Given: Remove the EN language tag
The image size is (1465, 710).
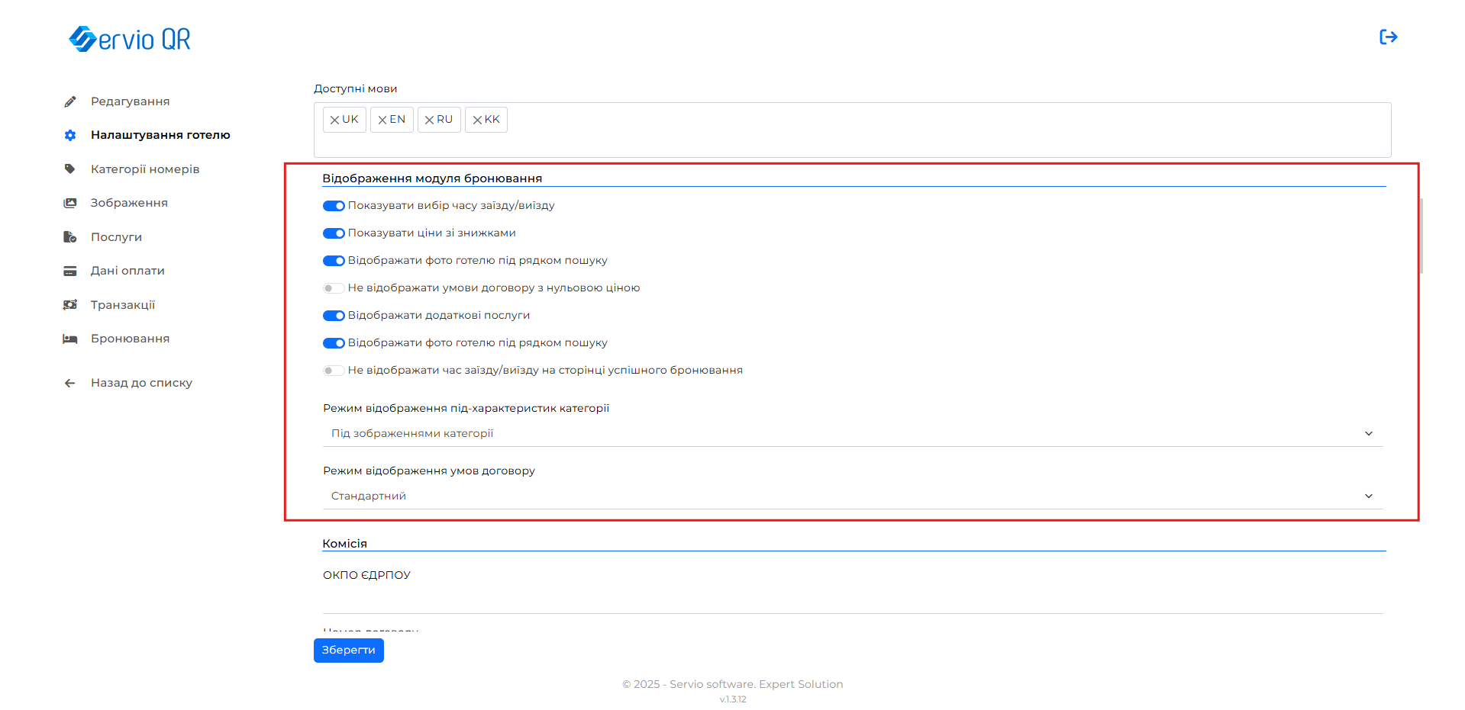Looking at the screenshot, I should (x=382, y=120).
